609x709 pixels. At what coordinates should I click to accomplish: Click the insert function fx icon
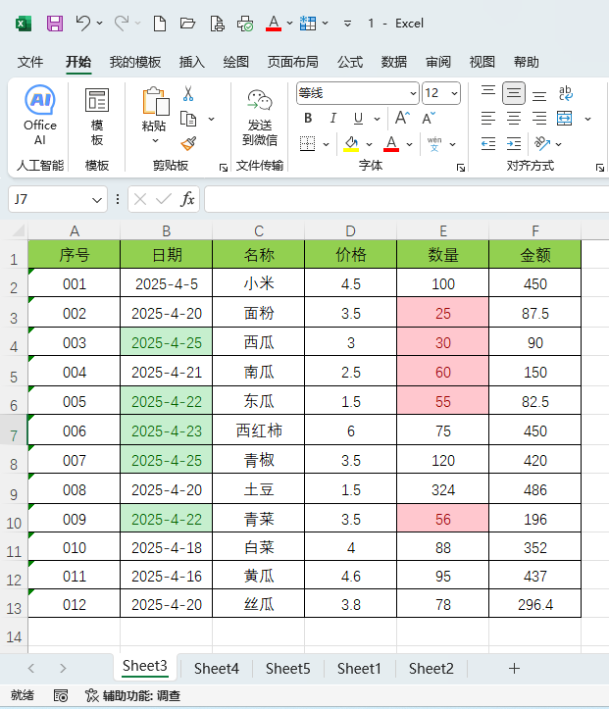click(187, 199)
